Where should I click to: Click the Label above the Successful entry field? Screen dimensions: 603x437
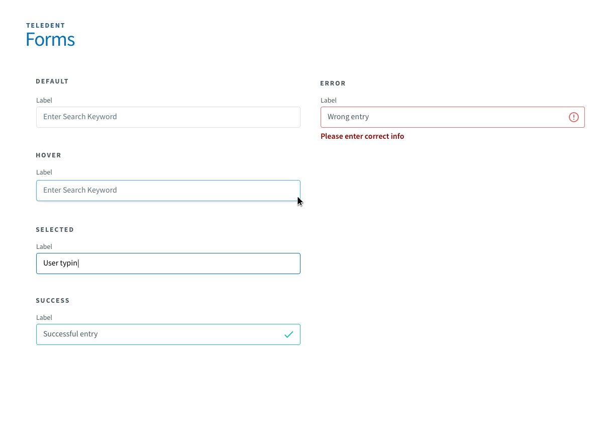click(44, 318)
